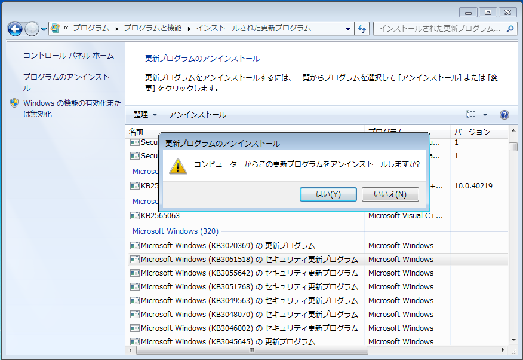Open the view options dropdown arrow
The image size is (523, 360).
coord(485,115)
